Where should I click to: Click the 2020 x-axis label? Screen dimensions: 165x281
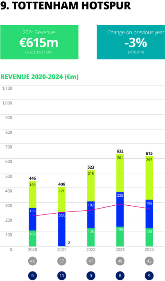[x=32, y=250]
